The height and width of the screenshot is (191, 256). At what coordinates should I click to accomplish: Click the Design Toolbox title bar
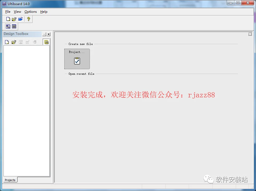pyautogui.click(x=22, y=34)
